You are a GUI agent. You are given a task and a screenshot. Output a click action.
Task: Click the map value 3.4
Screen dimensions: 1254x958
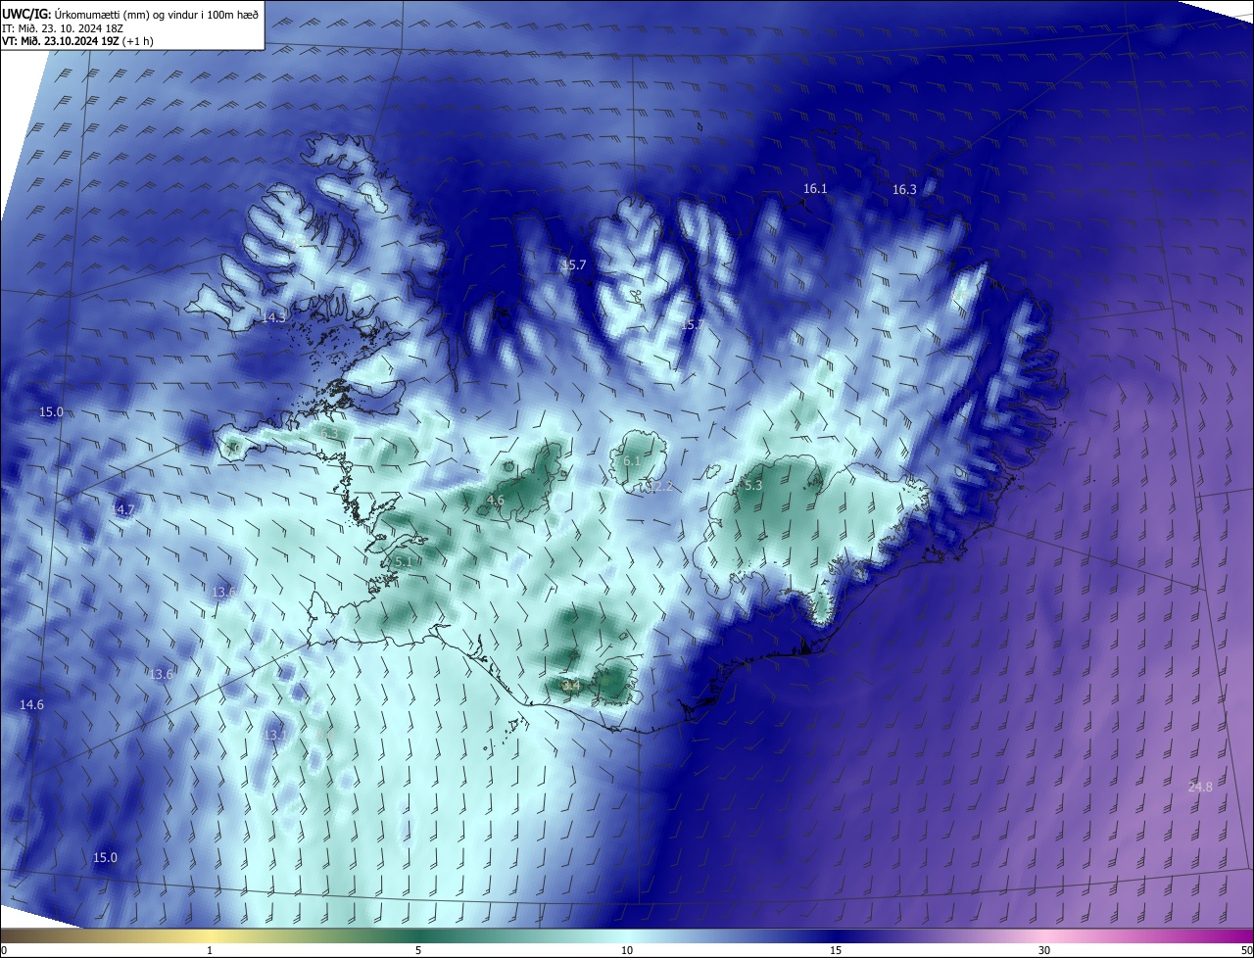[571, 686]
